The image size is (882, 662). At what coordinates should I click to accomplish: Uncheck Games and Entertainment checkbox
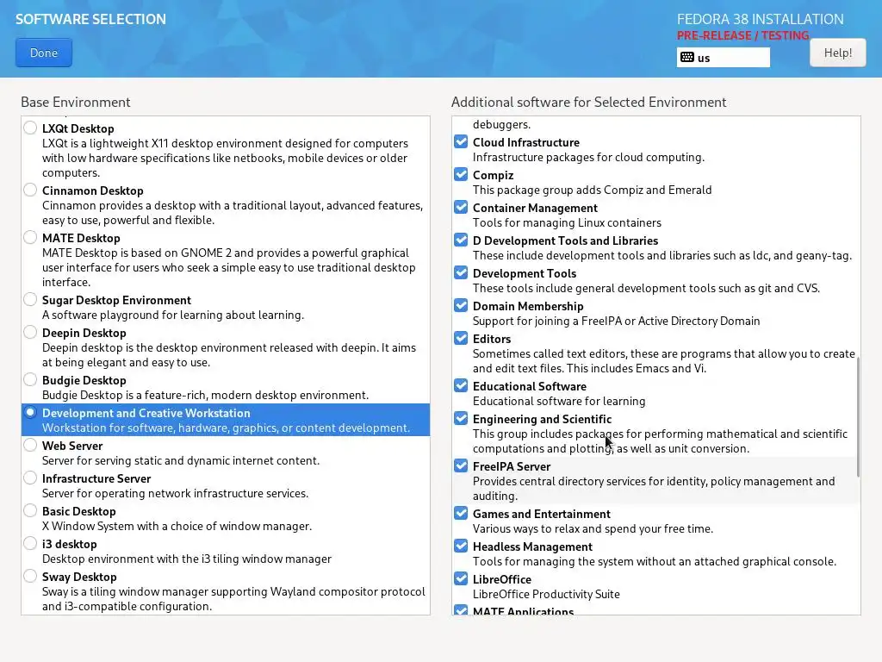coord(461,514)
